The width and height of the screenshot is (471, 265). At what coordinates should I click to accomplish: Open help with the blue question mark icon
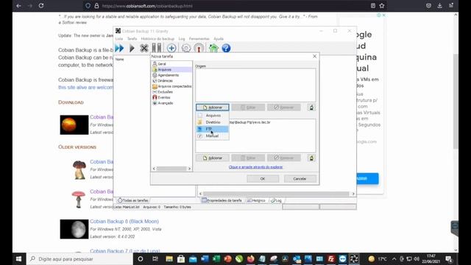tap(226, 48)
